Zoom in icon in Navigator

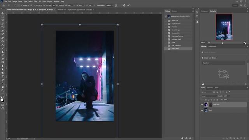244,42
